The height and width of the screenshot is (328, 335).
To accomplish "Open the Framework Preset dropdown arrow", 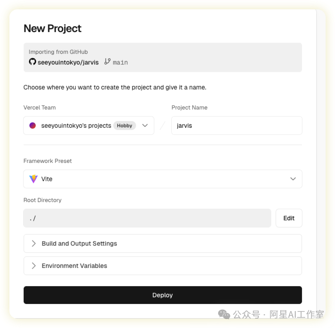I will click(x=293, y=179).
